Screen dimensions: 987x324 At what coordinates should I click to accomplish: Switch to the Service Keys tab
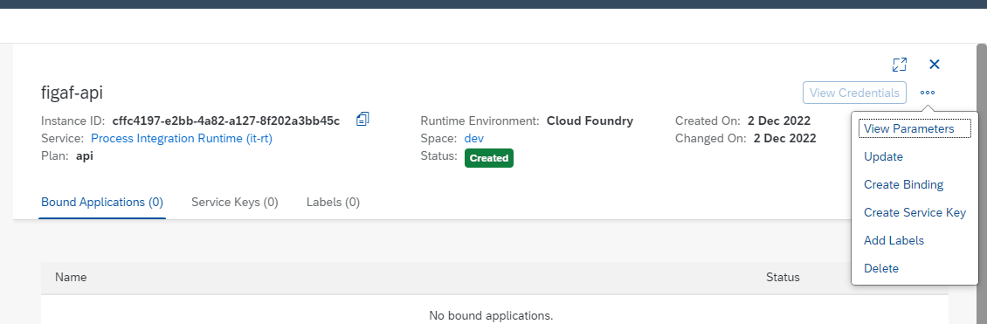click(235, 202)
